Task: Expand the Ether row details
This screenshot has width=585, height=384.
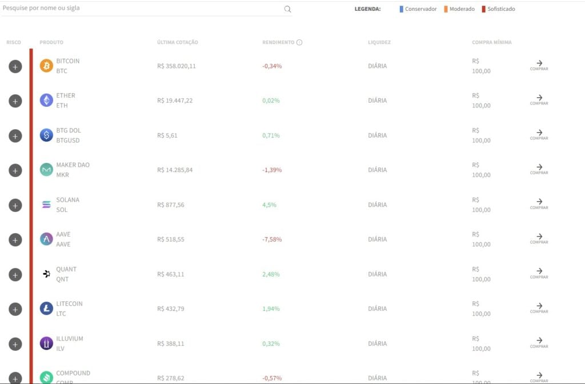Action: click(15, 101)
